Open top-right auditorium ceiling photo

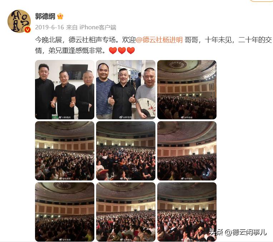click(x=187, y=90)
